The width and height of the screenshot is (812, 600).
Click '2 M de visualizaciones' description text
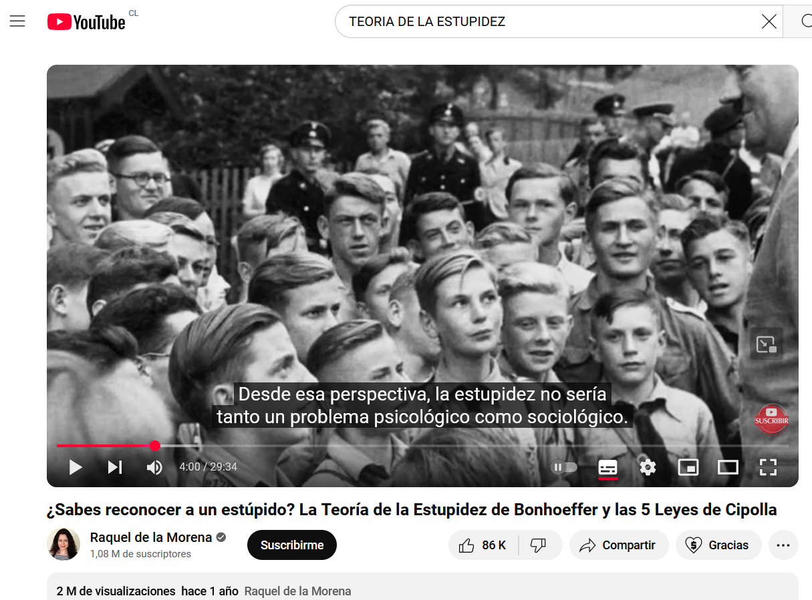click(116, 591)
